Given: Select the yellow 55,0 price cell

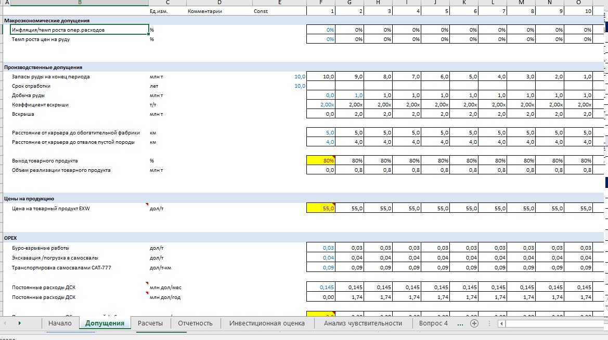Looking at the screenshot, I should 321,209.
